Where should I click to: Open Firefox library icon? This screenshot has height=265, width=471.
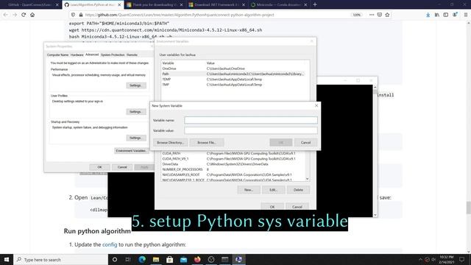point(436,15)
